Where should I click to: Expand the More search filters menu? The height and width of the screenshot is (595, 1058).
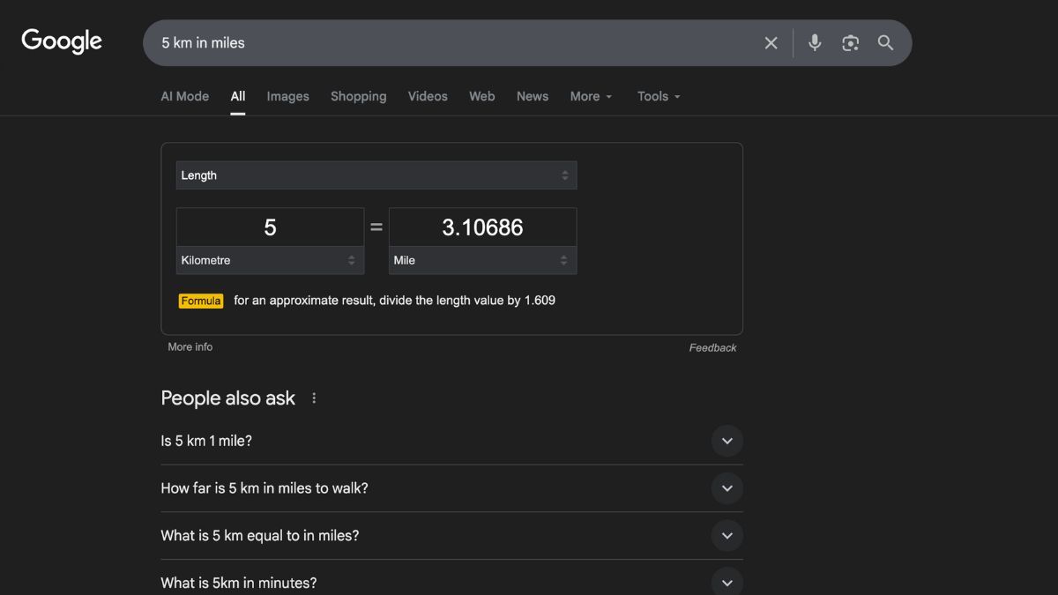(x=591, y=97)
